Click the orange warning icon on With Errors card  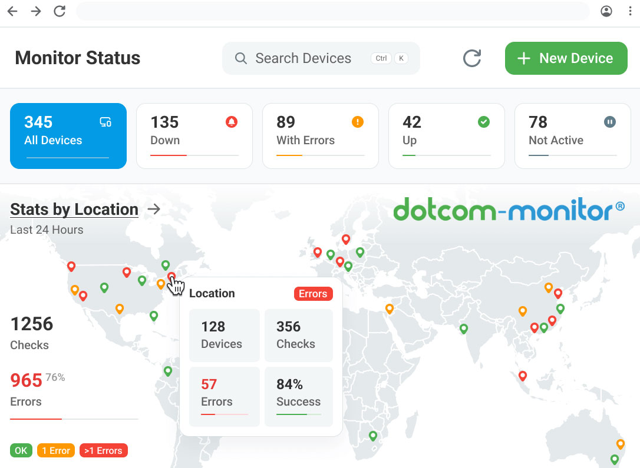click(x=358, y=122)
